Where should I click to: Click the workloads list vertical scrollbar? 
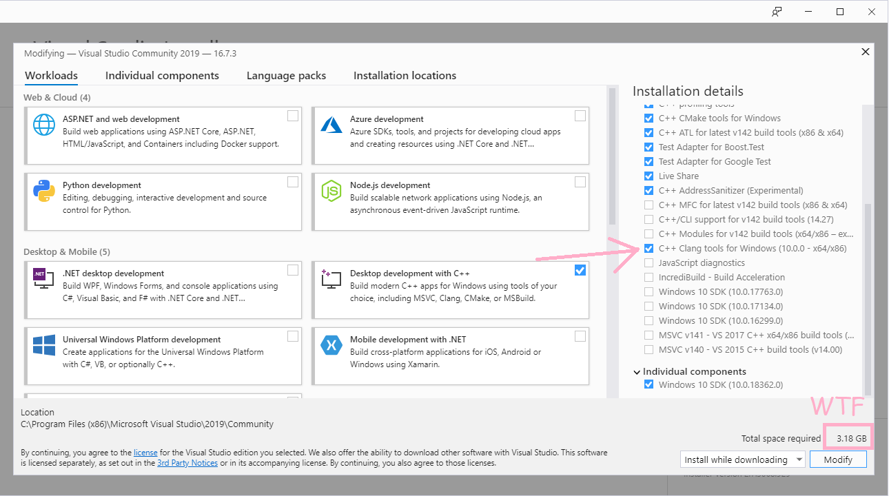coord(611,156)
